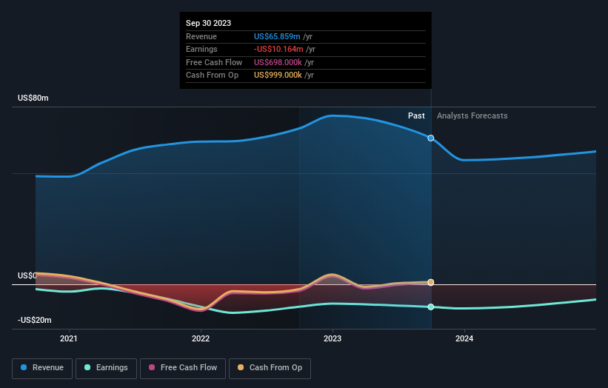Toggle the Free Cash Flow legend series

(183, 368)
